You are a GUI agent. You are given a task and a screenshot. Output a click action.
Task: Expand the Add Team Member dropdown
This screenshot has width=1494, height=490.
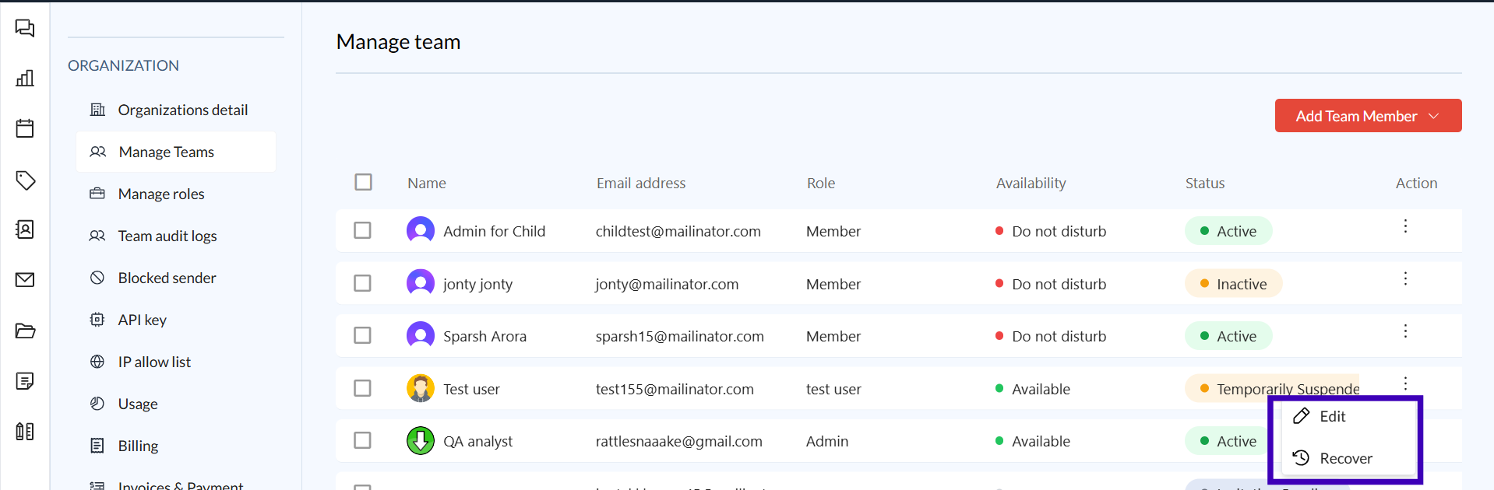point(1367,116)
